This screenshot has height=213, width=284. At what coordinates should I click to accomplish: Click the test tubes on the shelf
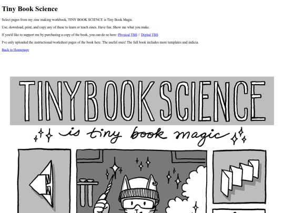tap(87, 194)
